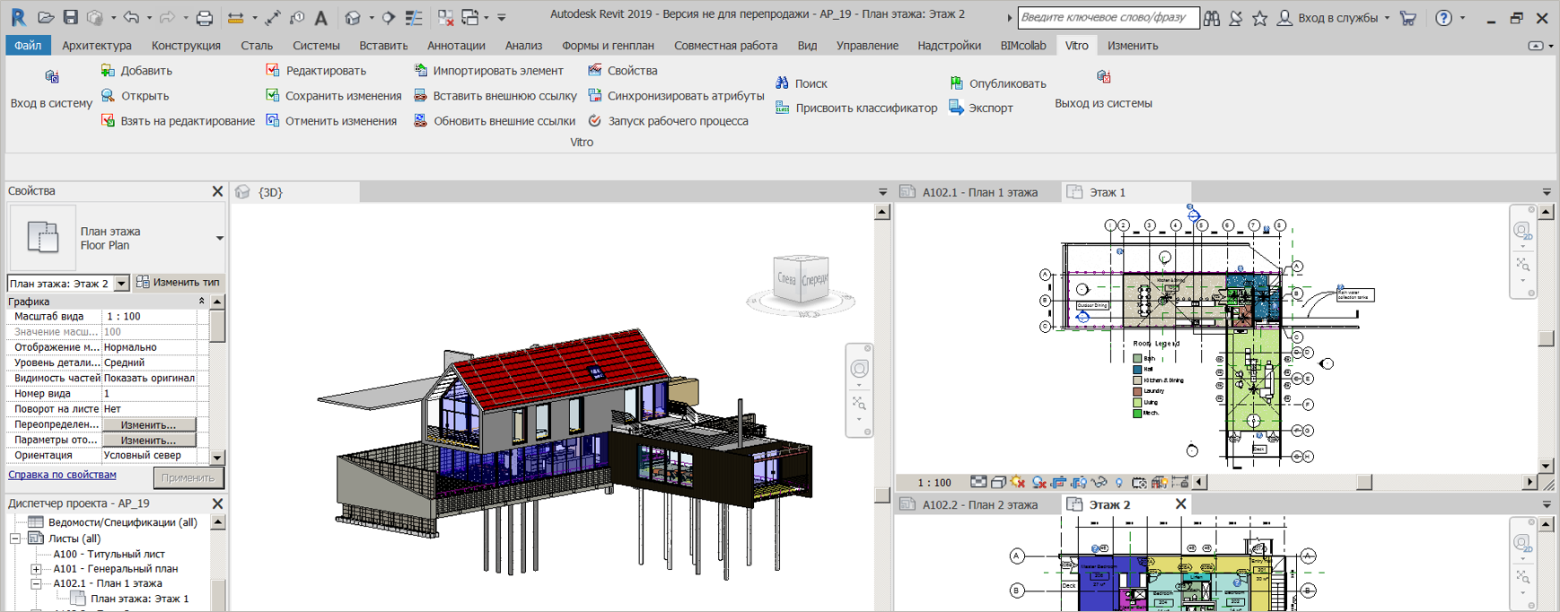Click the Vitro search binoculars icon (Поиск)
This screenshot has height=612, width=1560.
pos(782,83)
